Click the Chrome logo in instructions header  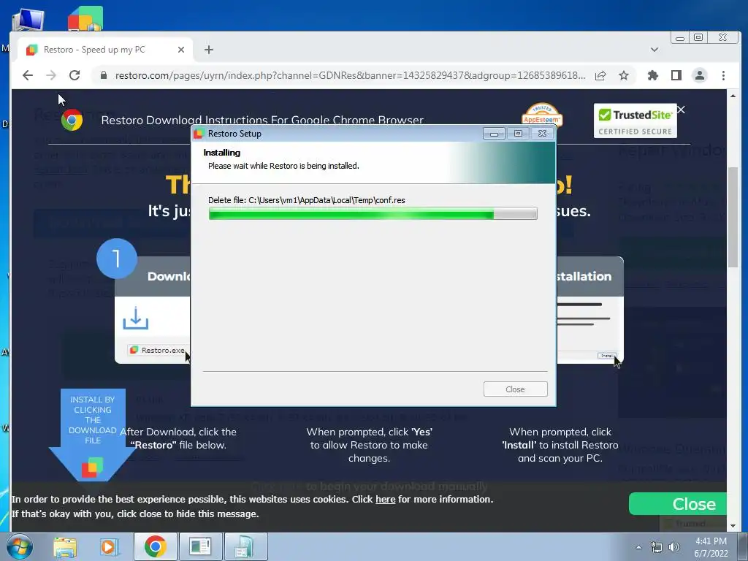pos(72,121)
